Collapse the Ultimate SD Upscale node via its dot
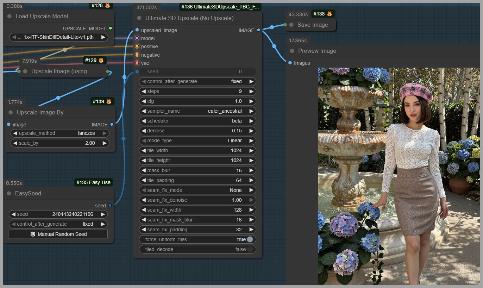The image size is (483, 288). 139,18
